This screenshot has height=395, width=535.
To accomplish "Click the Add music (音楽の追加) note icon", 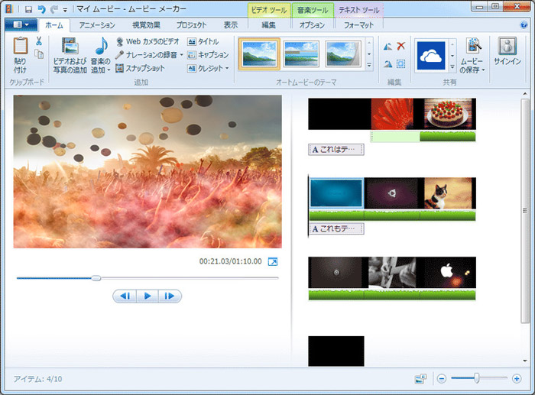I will pos(102,46).
